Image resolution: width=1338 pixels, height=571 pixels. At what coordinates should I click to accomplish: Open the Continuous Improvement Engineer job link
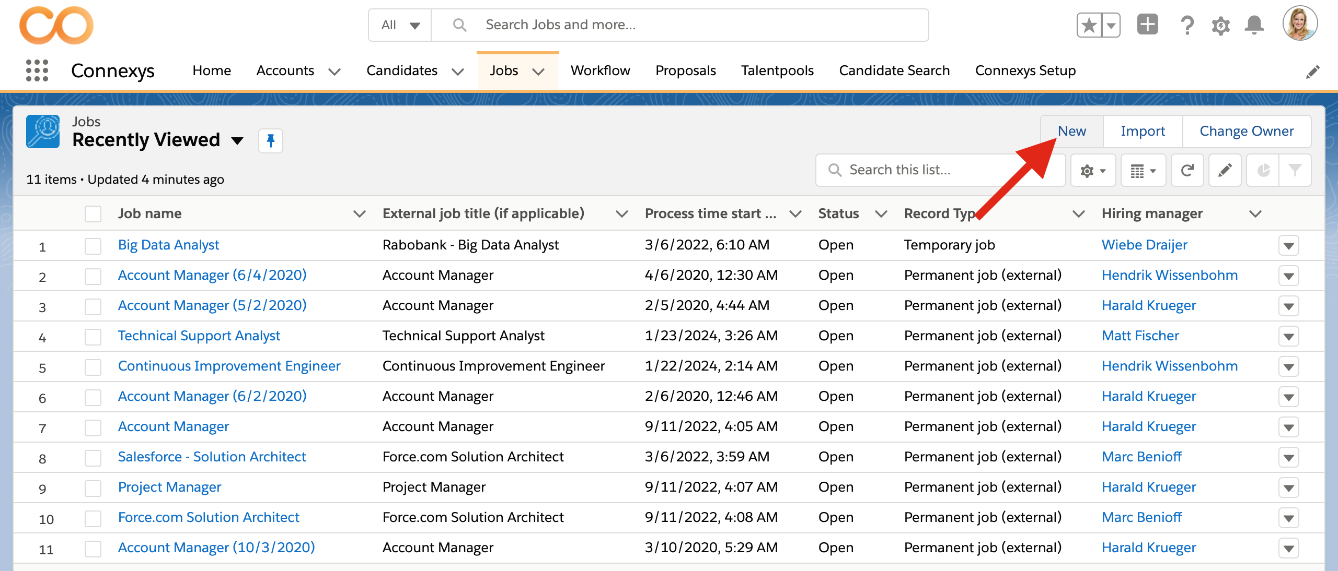[x=229, y=366]
